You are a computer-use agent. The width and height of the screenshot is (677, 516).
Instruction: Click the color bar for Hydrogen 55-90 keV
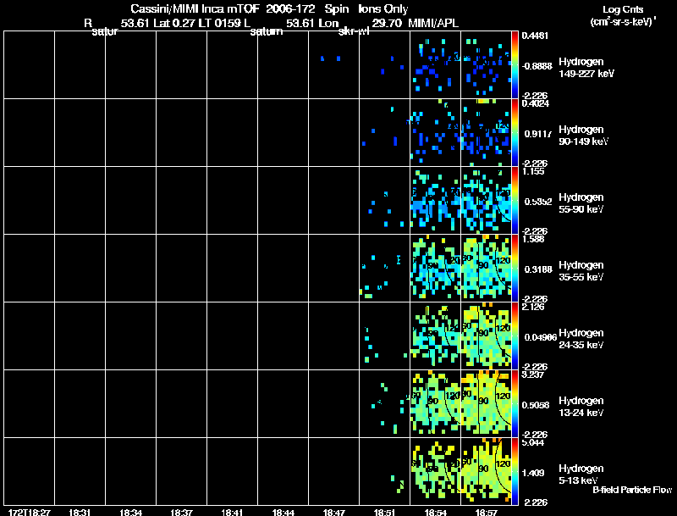point(515,200)
